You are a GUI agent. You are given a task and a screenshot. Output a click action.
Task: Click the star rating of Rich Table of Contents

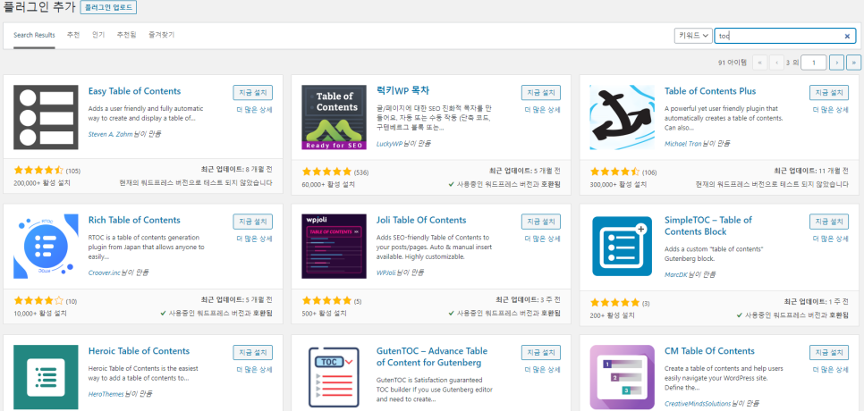38,301
